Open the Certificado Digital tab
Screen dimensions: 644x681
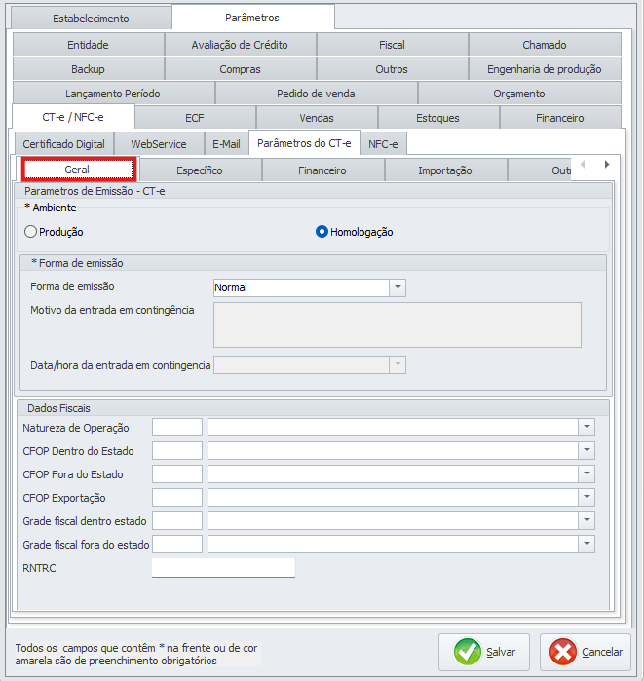(63, 144)
